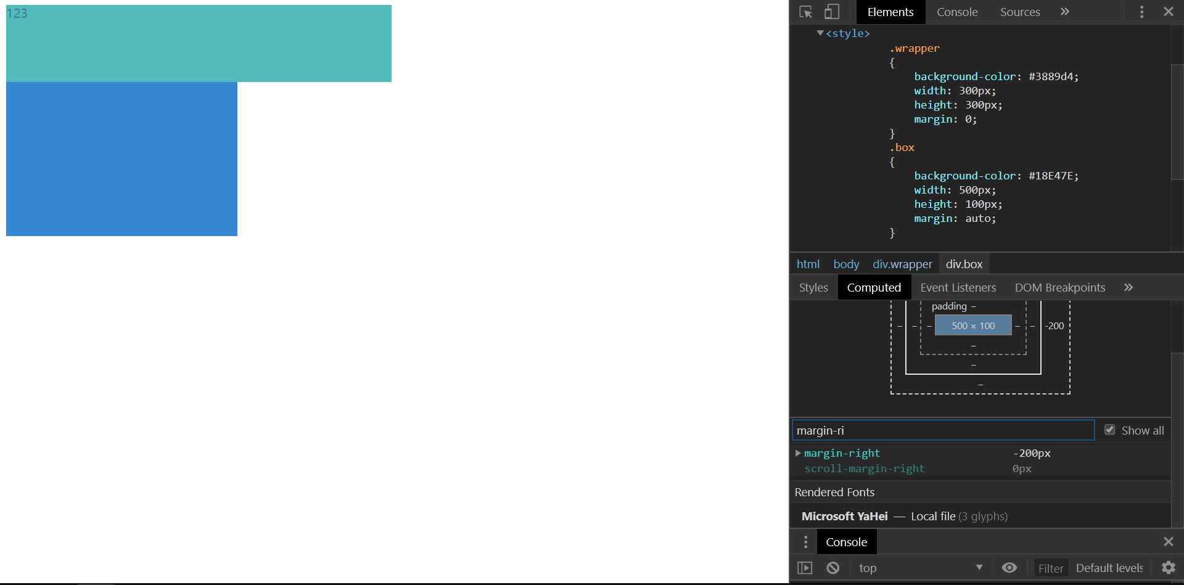Focus the console Filter field
This screenshot has height=585, width=1184.
tap(1051, 568)
